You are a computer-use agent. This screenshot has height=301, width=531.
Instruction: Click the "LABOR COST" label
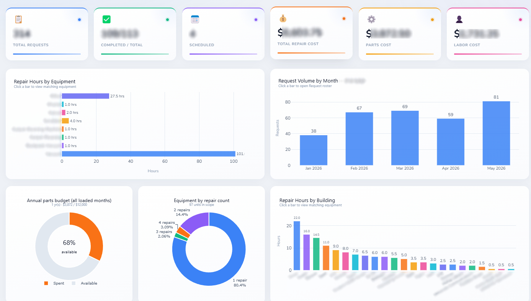[x=467, y=45]
